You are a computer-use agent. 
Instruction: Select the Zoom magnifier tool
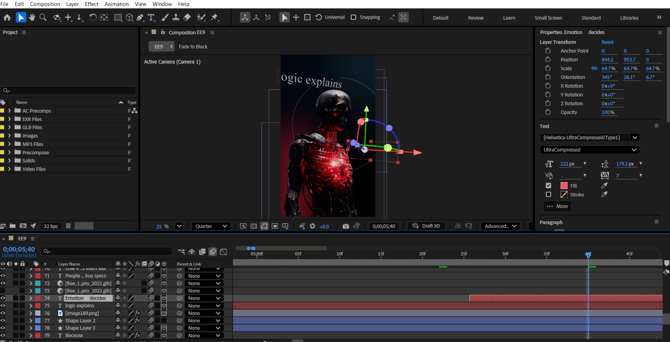(x=43, y=17)
